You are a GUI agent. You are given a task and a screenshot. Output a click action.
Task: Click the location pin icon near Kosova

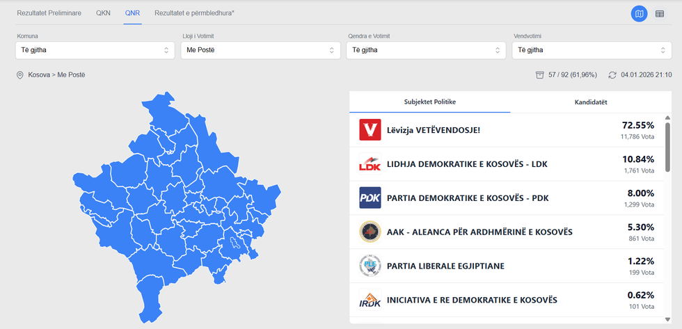20,74
